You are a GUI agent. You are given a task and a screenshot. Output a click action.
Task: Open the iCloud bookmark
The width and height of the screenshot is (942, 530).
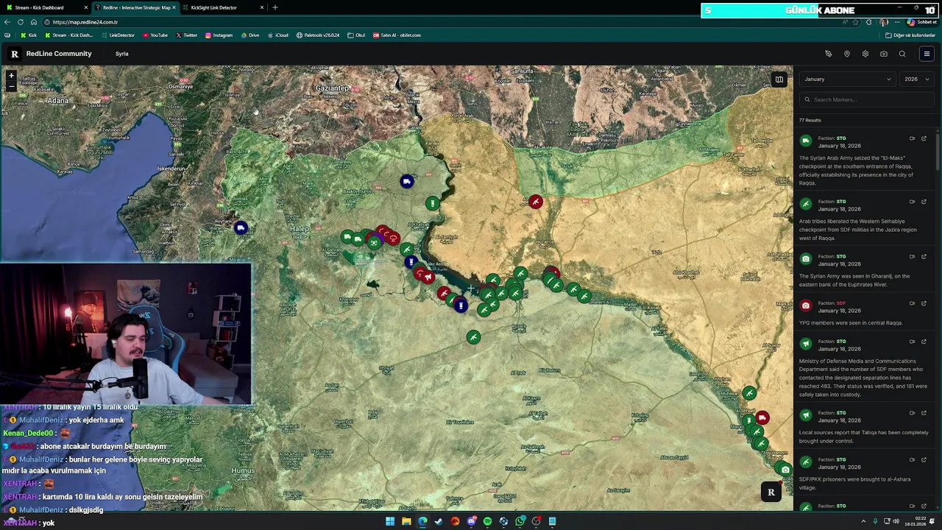coord(278,35)
